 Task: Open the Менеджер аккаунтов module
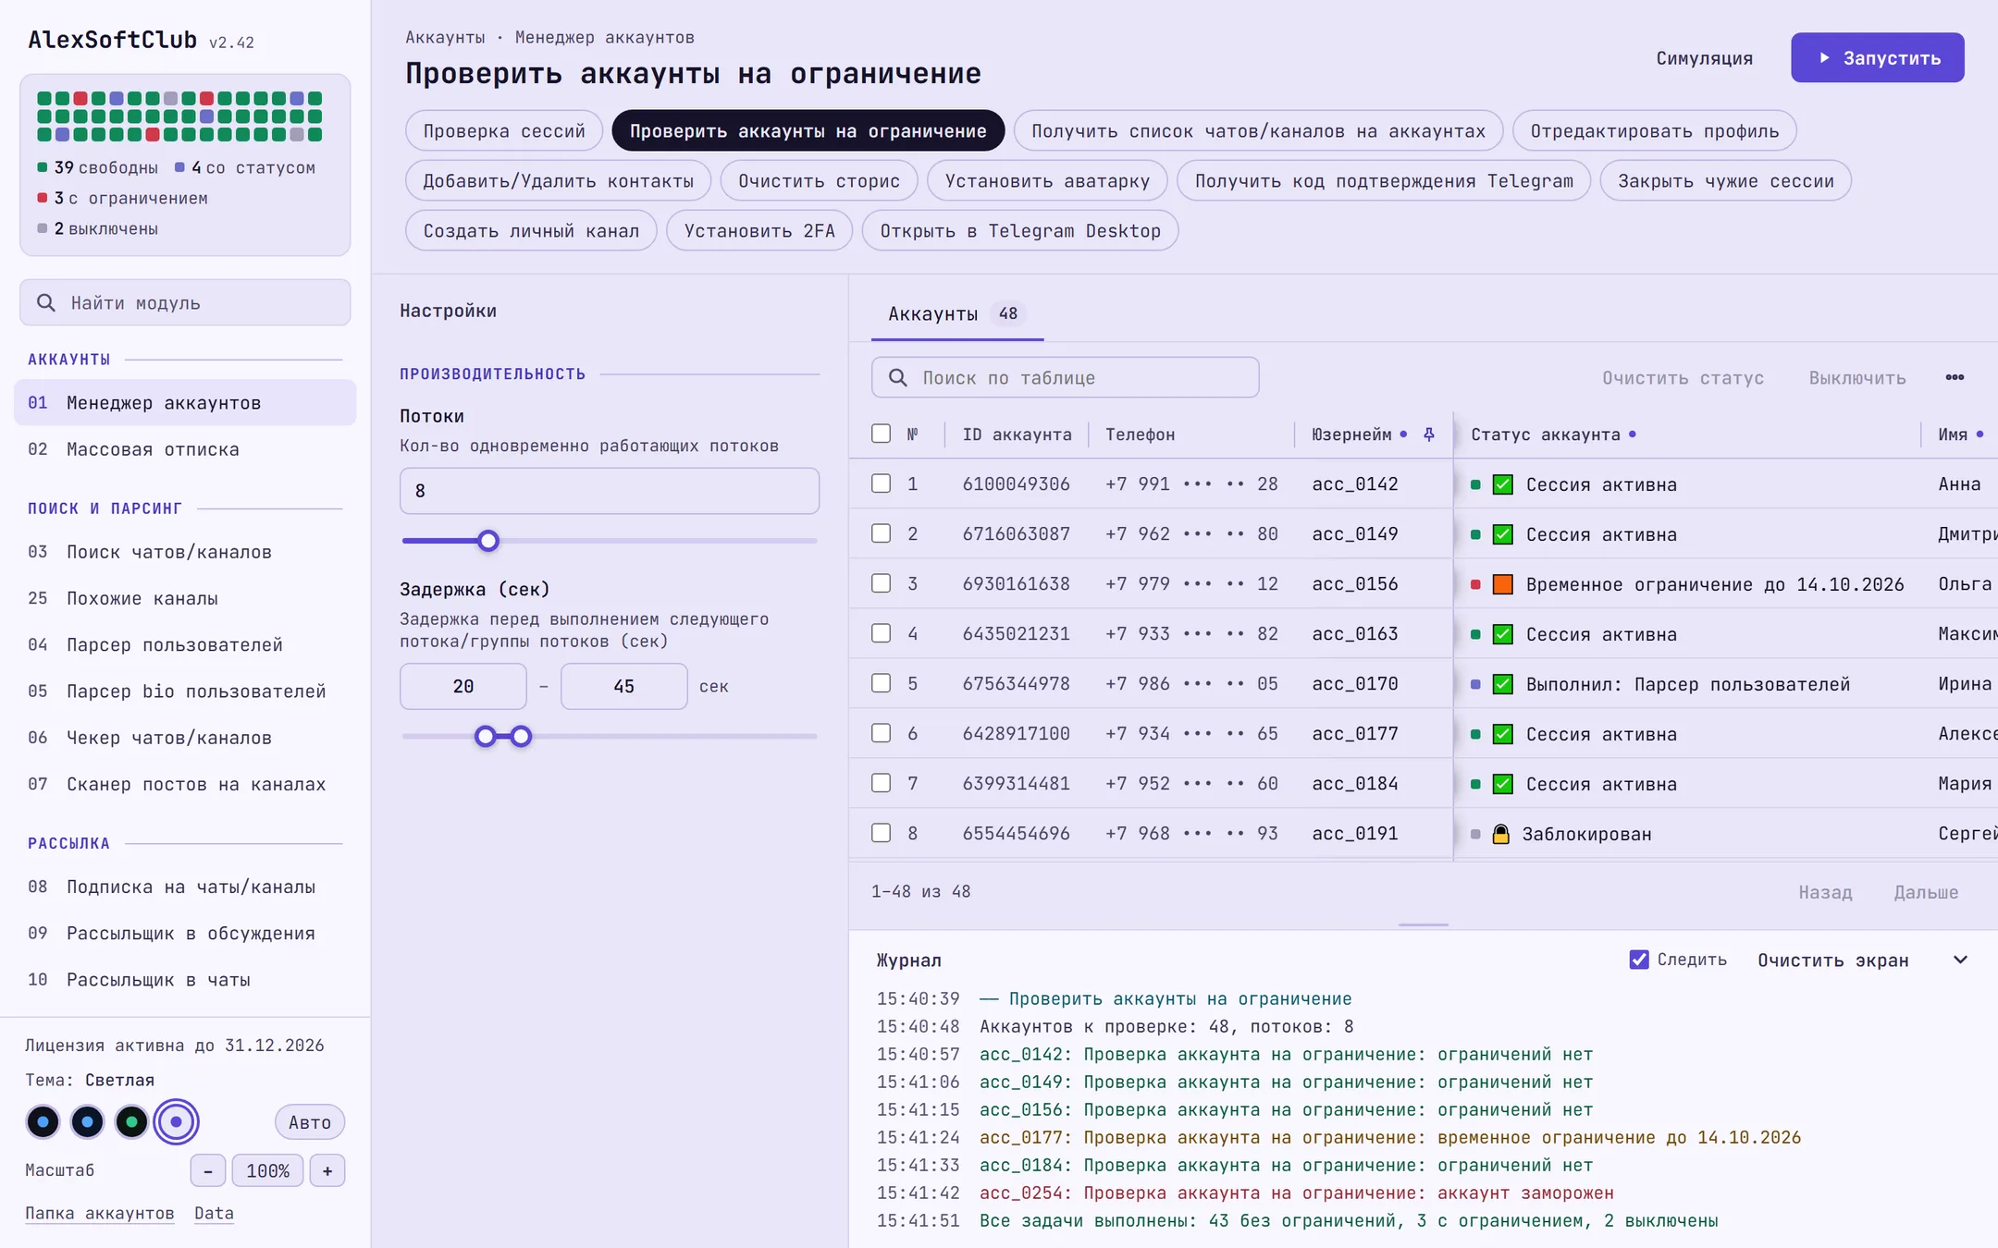coord(185,403)
